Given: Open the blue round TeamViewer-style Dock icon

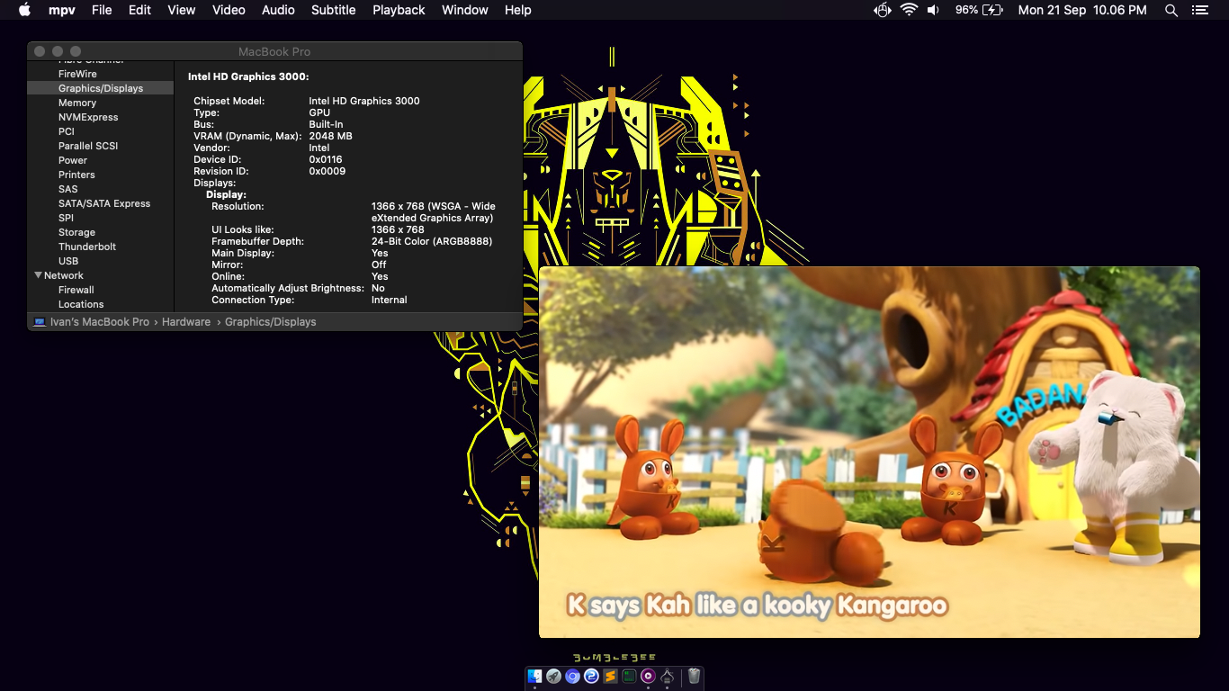Looking at the screenshot, I should 591,676.
